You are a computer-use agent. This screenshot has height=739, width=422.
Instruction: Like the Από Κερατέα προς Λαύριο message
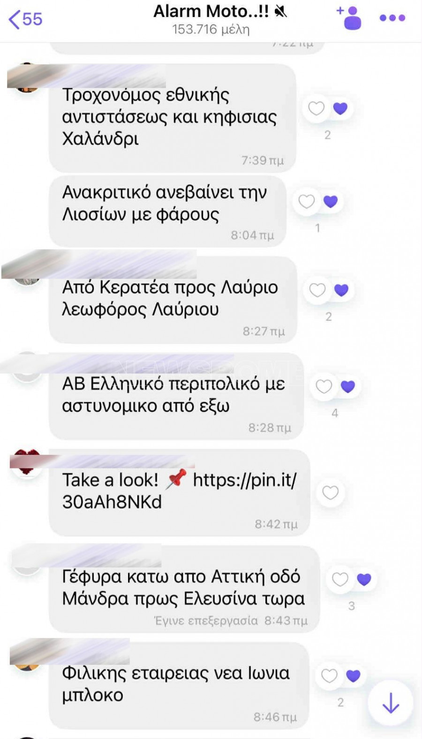(317, 290)
